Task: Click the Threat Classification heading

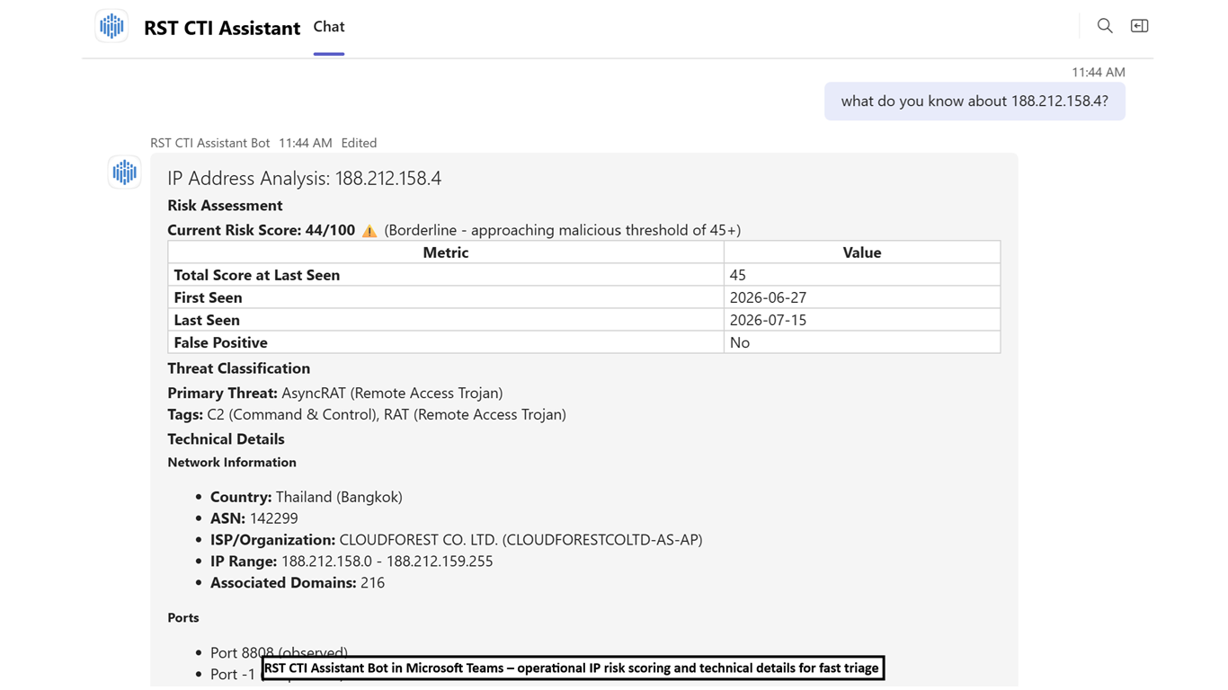Action: pos(238,368)
